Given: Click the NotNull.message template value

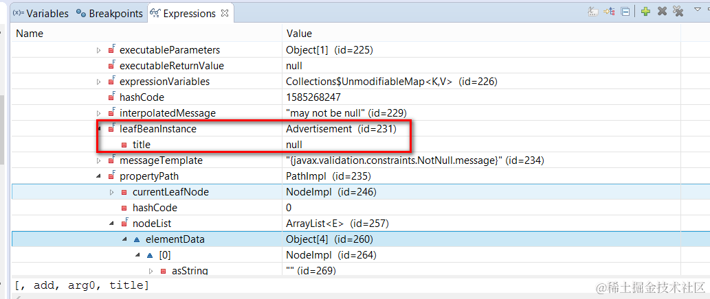Looking at the screenshot, I should (414, 160).
